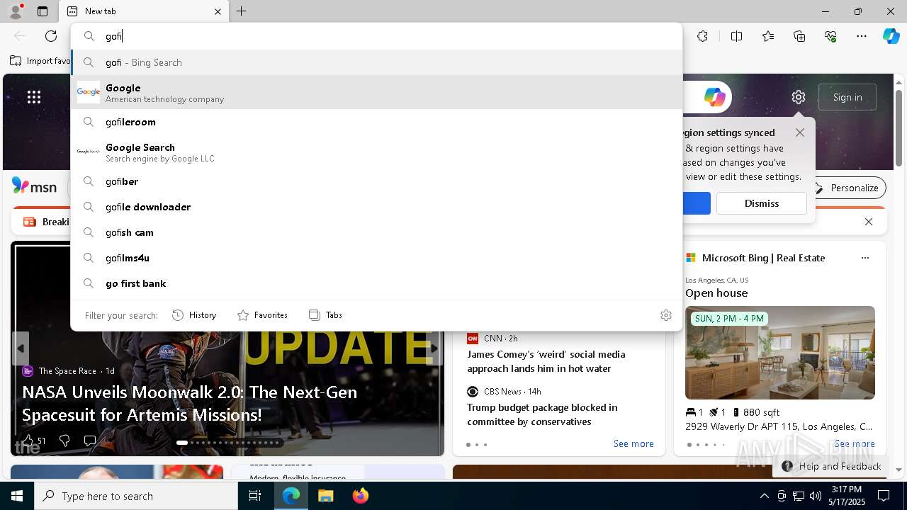Close the region settings synced popup
The image size is (907, 510).
(800, 132)
